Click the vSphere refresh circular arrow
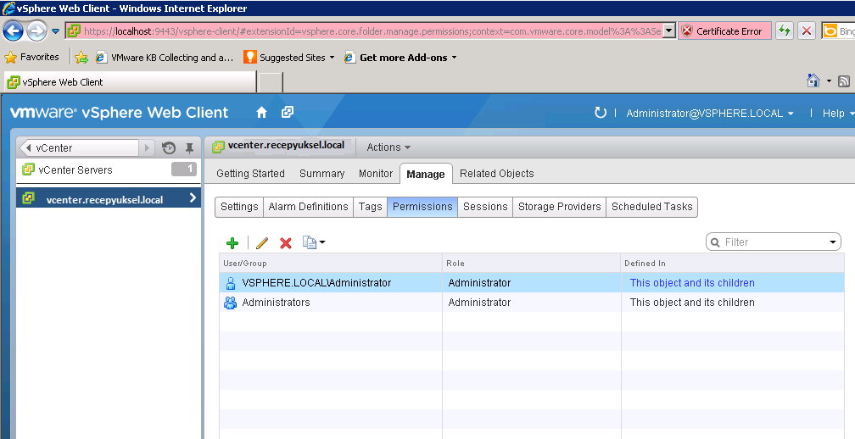Image resolution: width=855 pixels, height=439 pixels. pos(600,113)
